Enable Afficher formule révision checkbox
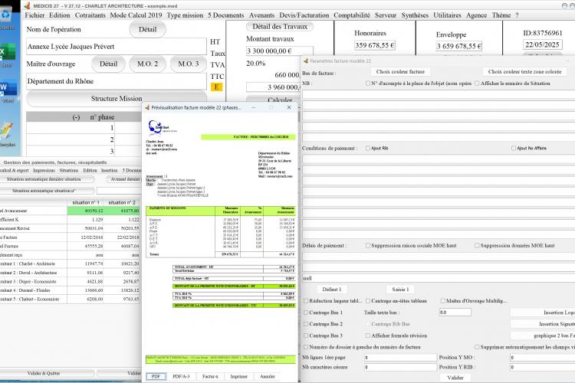 368,336
